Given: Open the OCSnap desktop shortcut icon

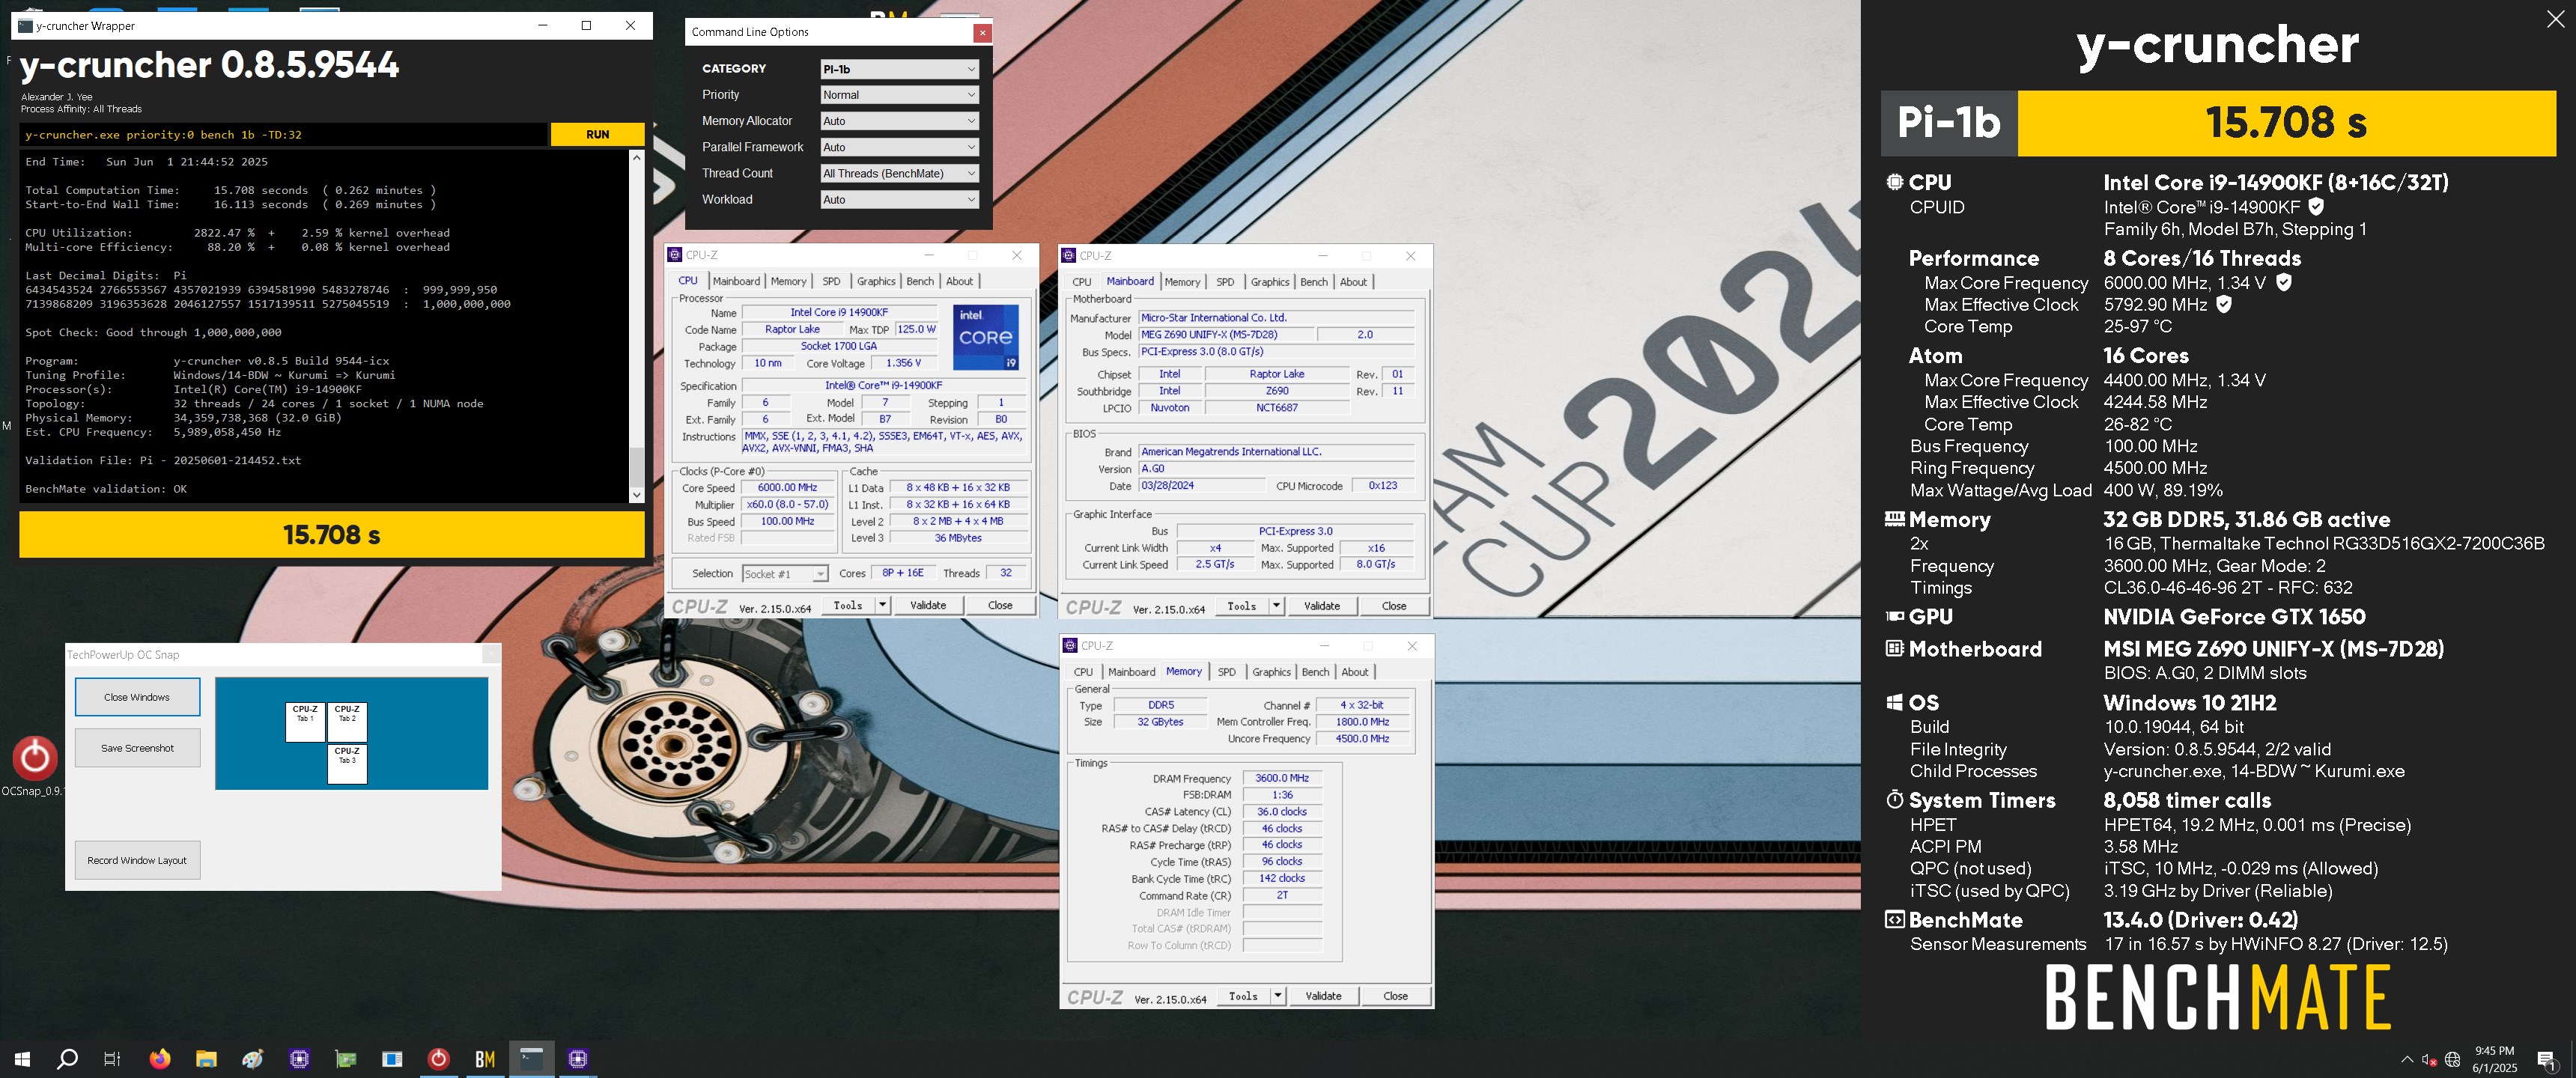Looking at the screenshot, I should (x=34, y=758).
